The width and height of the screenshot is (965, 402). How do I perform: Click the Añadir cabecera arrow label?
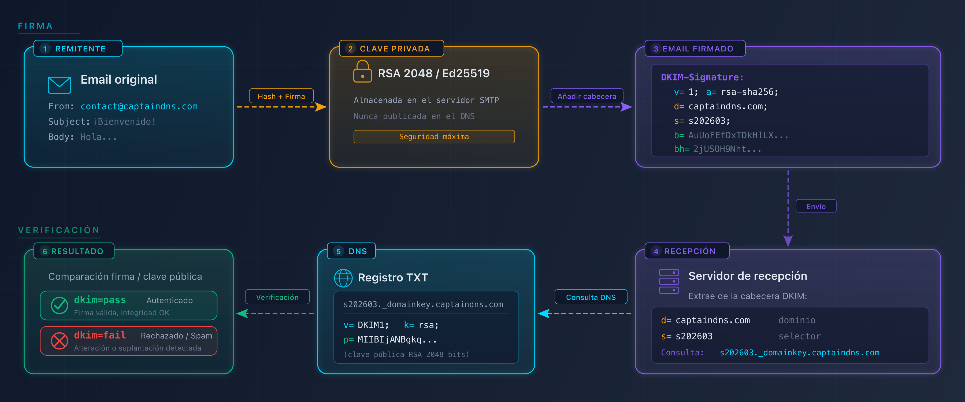[587, 96]
